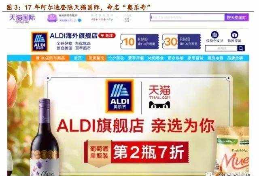Image resolution: width=259 pixels, height=176 pixels.
Task: Toggle the red 关注 follow button
Action: (x=107, y=36)
